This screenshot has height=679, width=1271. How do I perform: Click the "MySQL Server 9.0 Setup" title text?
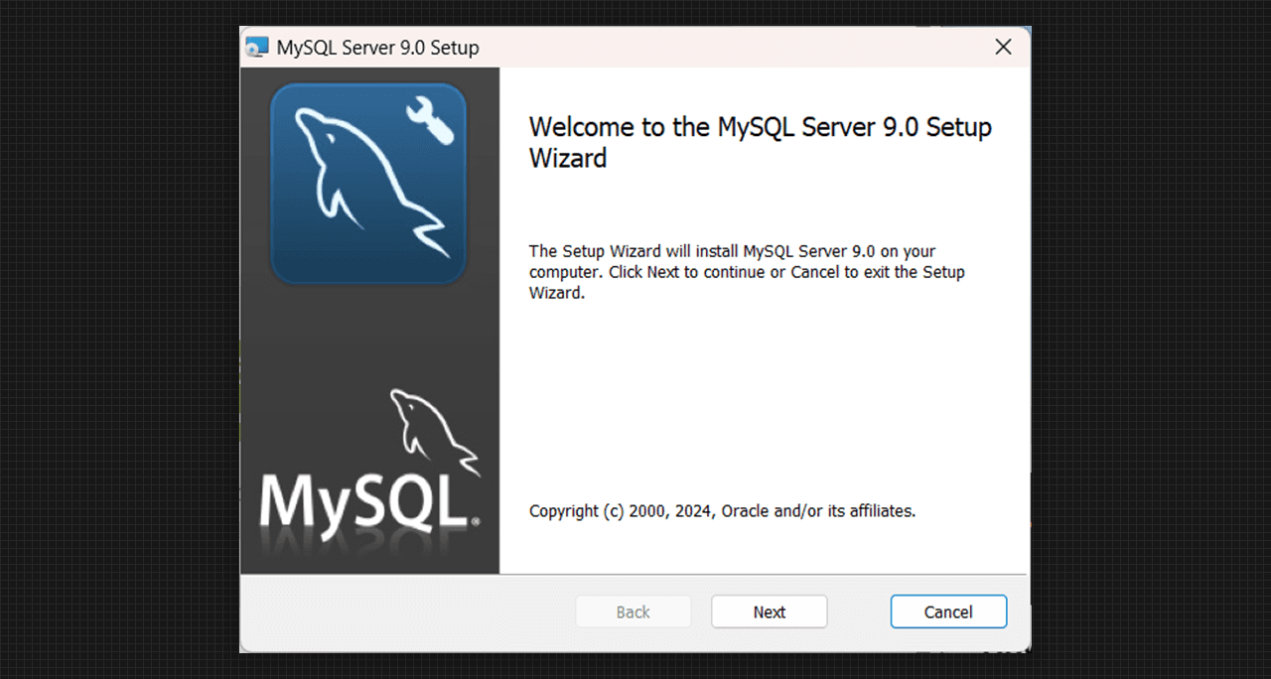377,48
